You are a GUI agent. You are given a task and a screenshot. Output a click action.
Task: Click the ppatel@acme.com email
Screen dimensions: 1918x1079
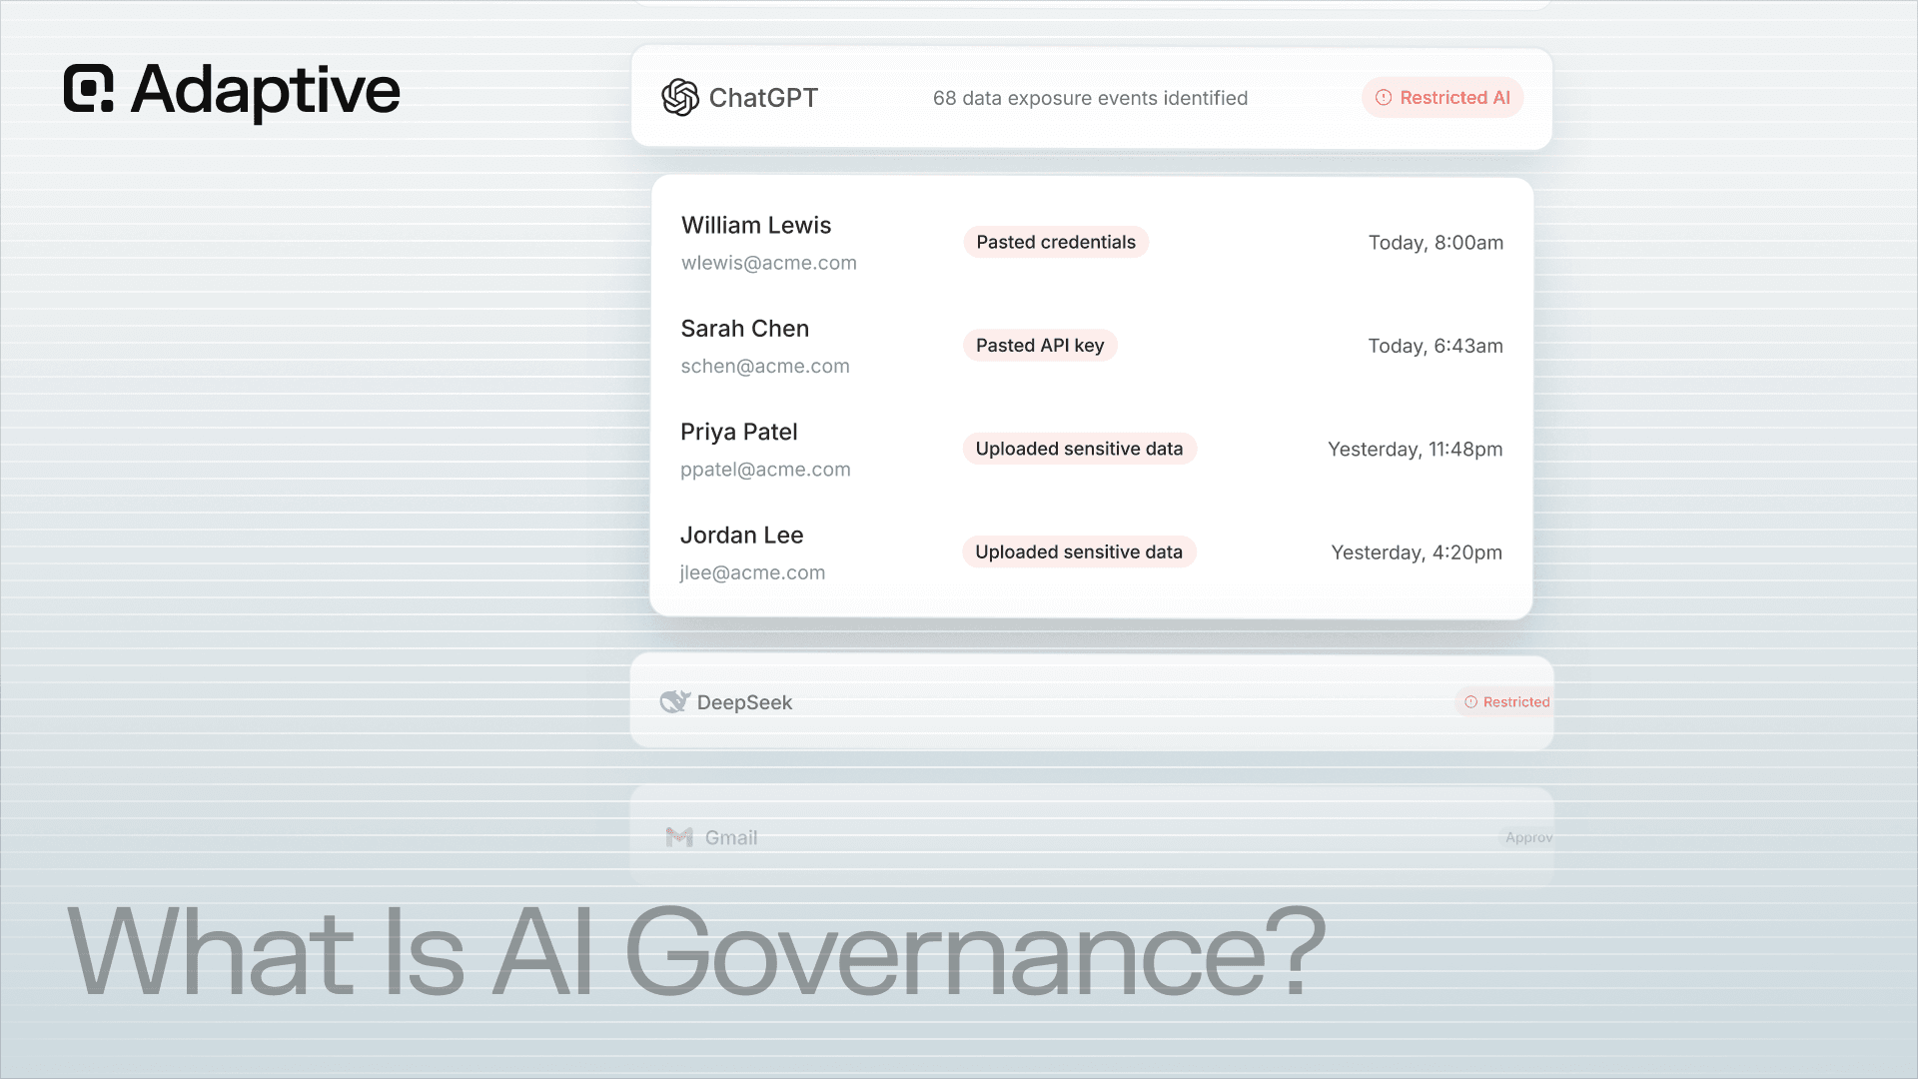tap(765, 470)
